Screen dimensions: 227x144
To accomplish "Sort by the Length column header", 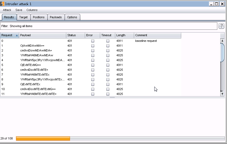I will click(x=124, y=35).
